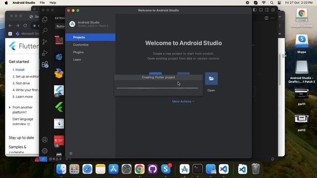Open System Settings from the Dock
This screenshot has height=178, width=317.
point(127,169)
